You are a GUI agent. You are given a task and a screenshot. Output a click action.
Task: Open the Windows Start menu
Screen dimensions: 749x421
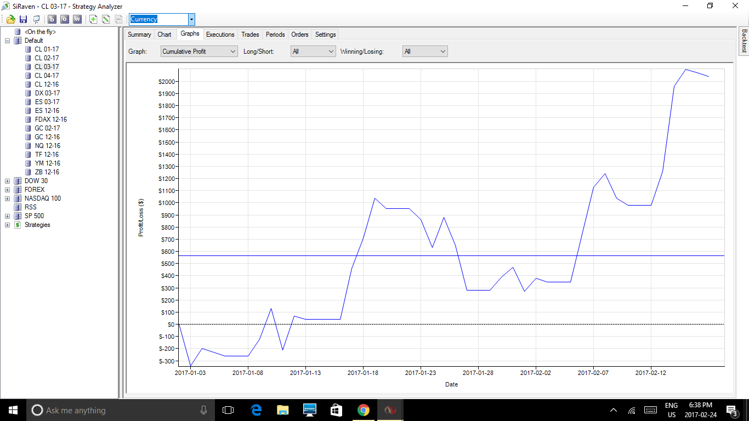point(13,410)
